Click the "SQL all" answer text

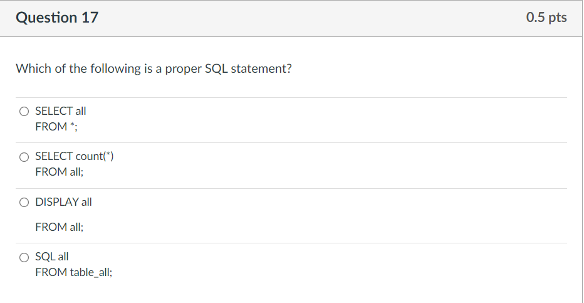[52, 257]
